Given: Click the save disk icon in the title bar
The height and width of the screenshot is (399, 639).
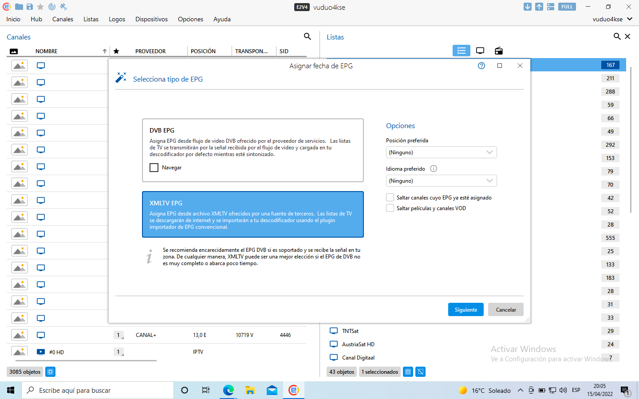Looking at the screenshot, I should 30,7.
